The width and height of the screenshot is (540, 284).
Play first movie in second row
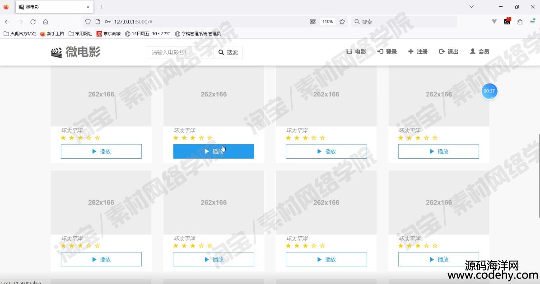[101, 259]
